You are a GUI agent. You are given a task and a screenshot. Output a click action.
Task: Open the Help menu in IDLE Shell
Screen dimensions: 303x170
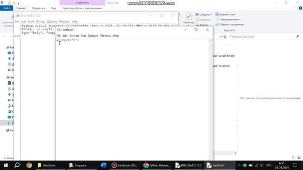[x=75, y=21]
